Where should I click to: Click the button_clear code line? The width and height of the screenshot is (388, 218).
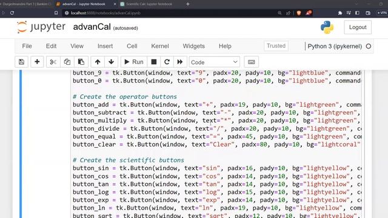217,144
